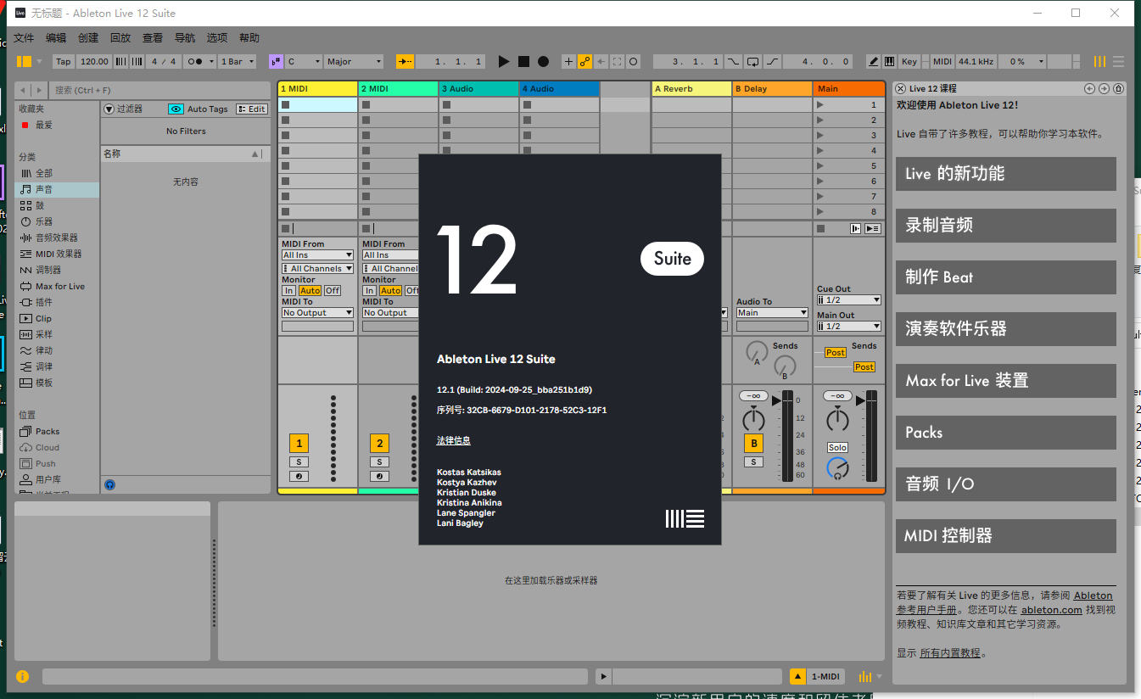Screen dimensions: 1141x699
Task: Set track 1 Monitor to In
Action: (x=288, y=290)
